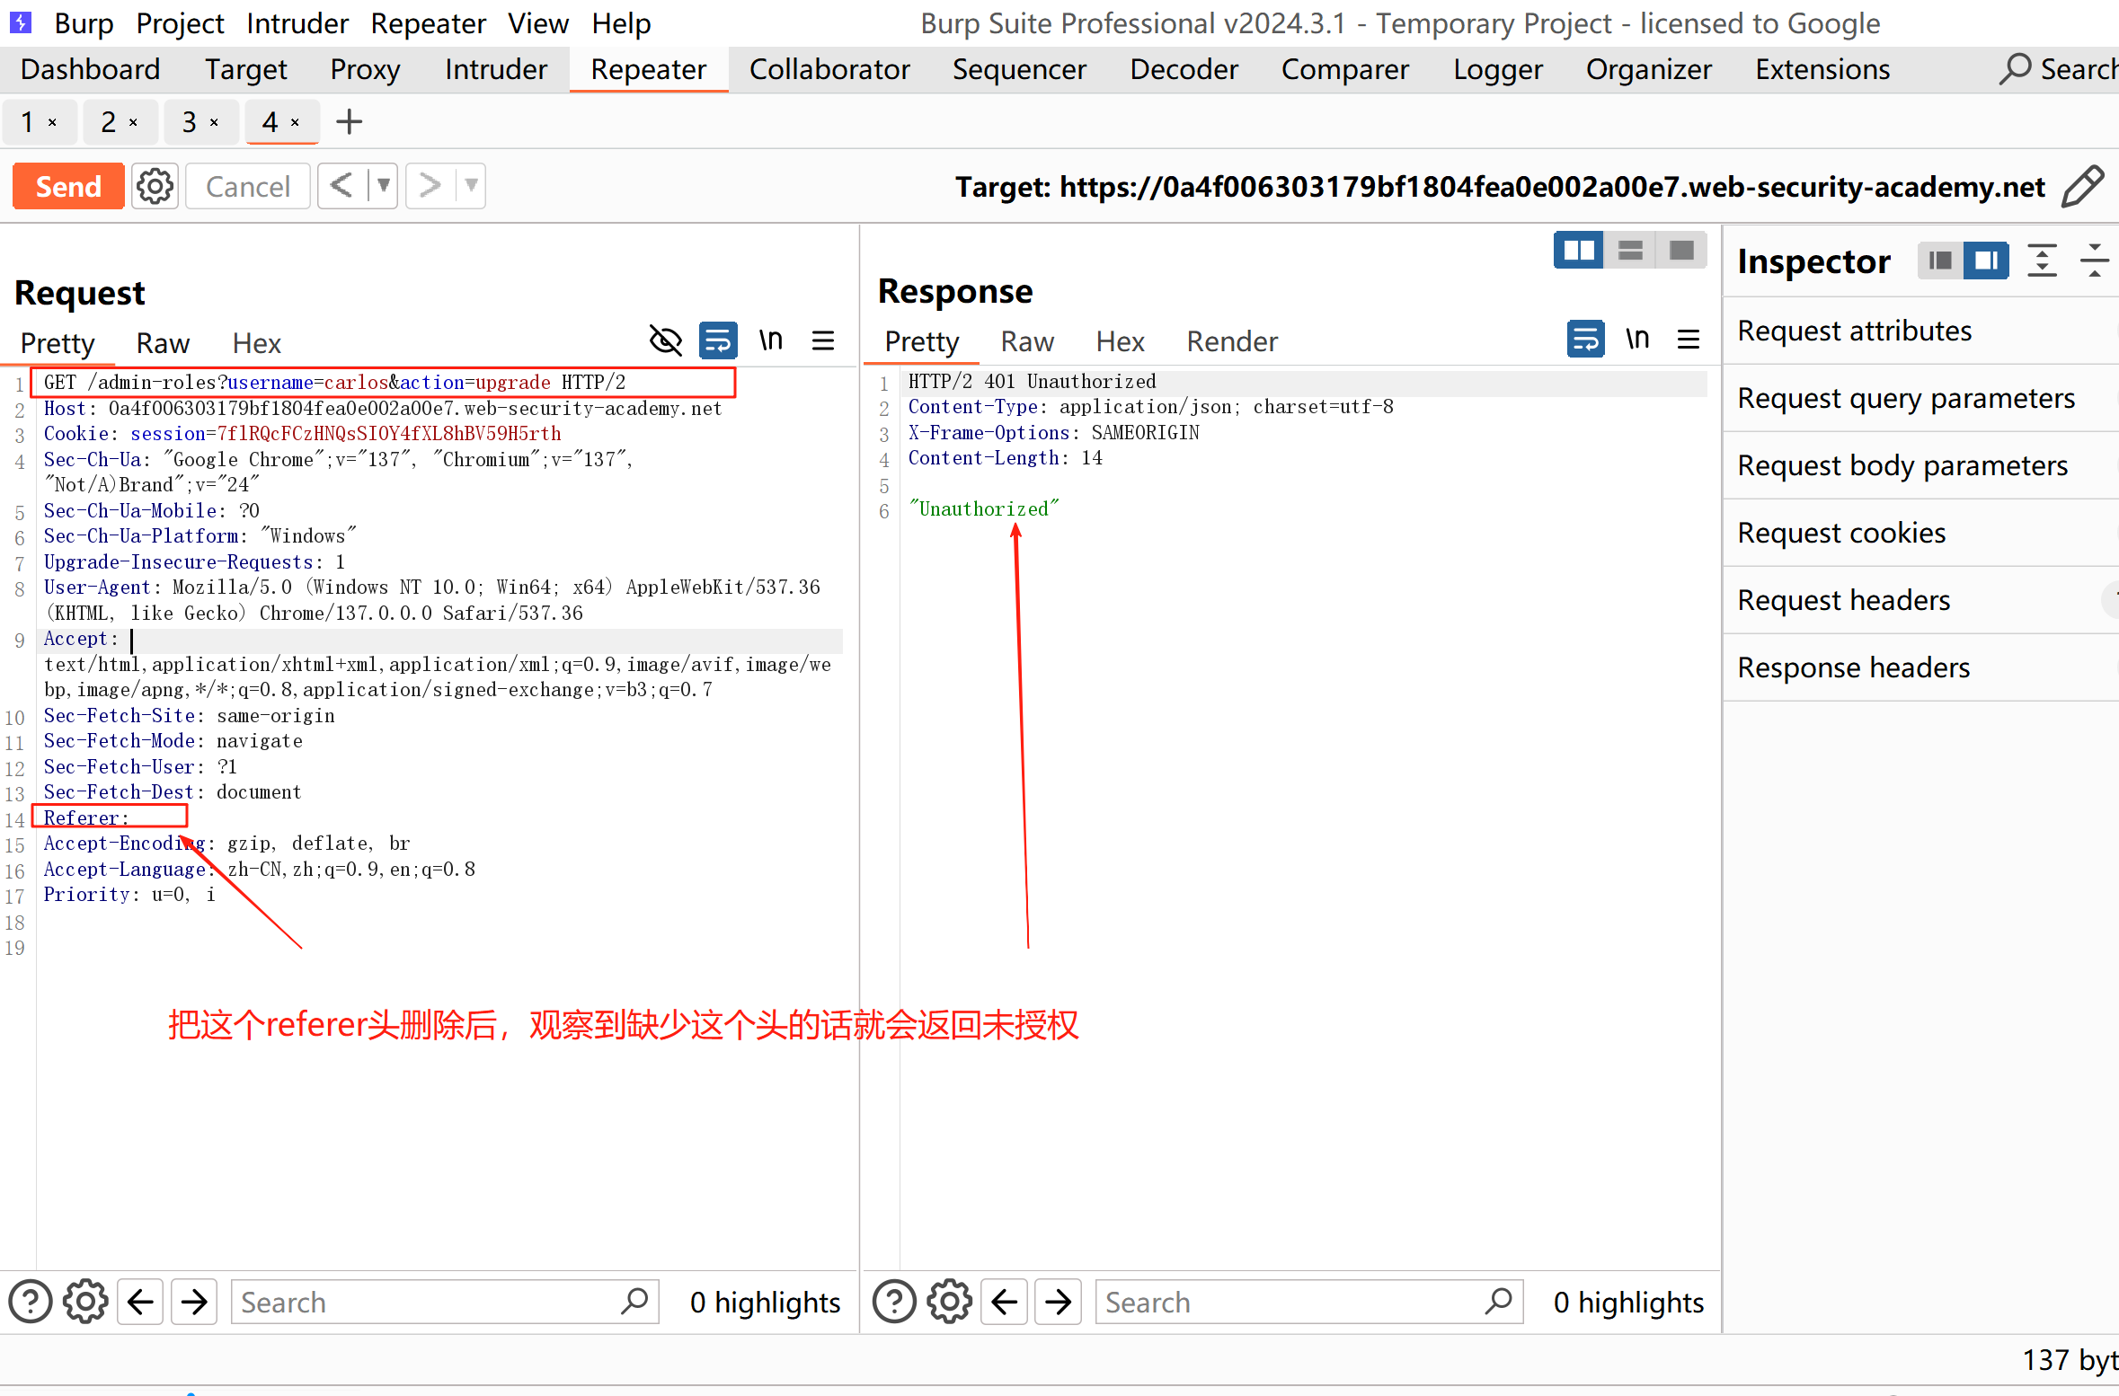The height and width of the screenshot is (1396, 2119).
Task: Click the Repeater settings gear icon next to Send
Action: coord(155,186)
